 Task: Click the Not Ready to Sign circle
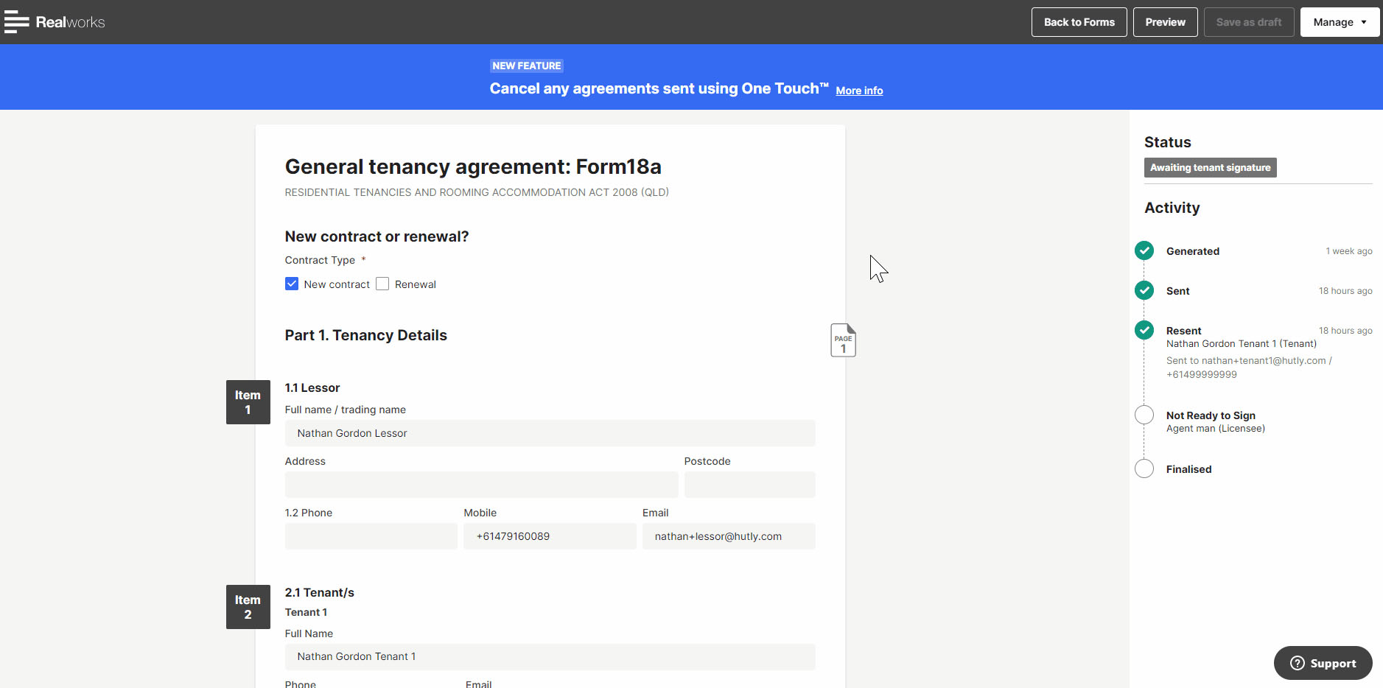pyautogui.click(x=1144, y=415)
